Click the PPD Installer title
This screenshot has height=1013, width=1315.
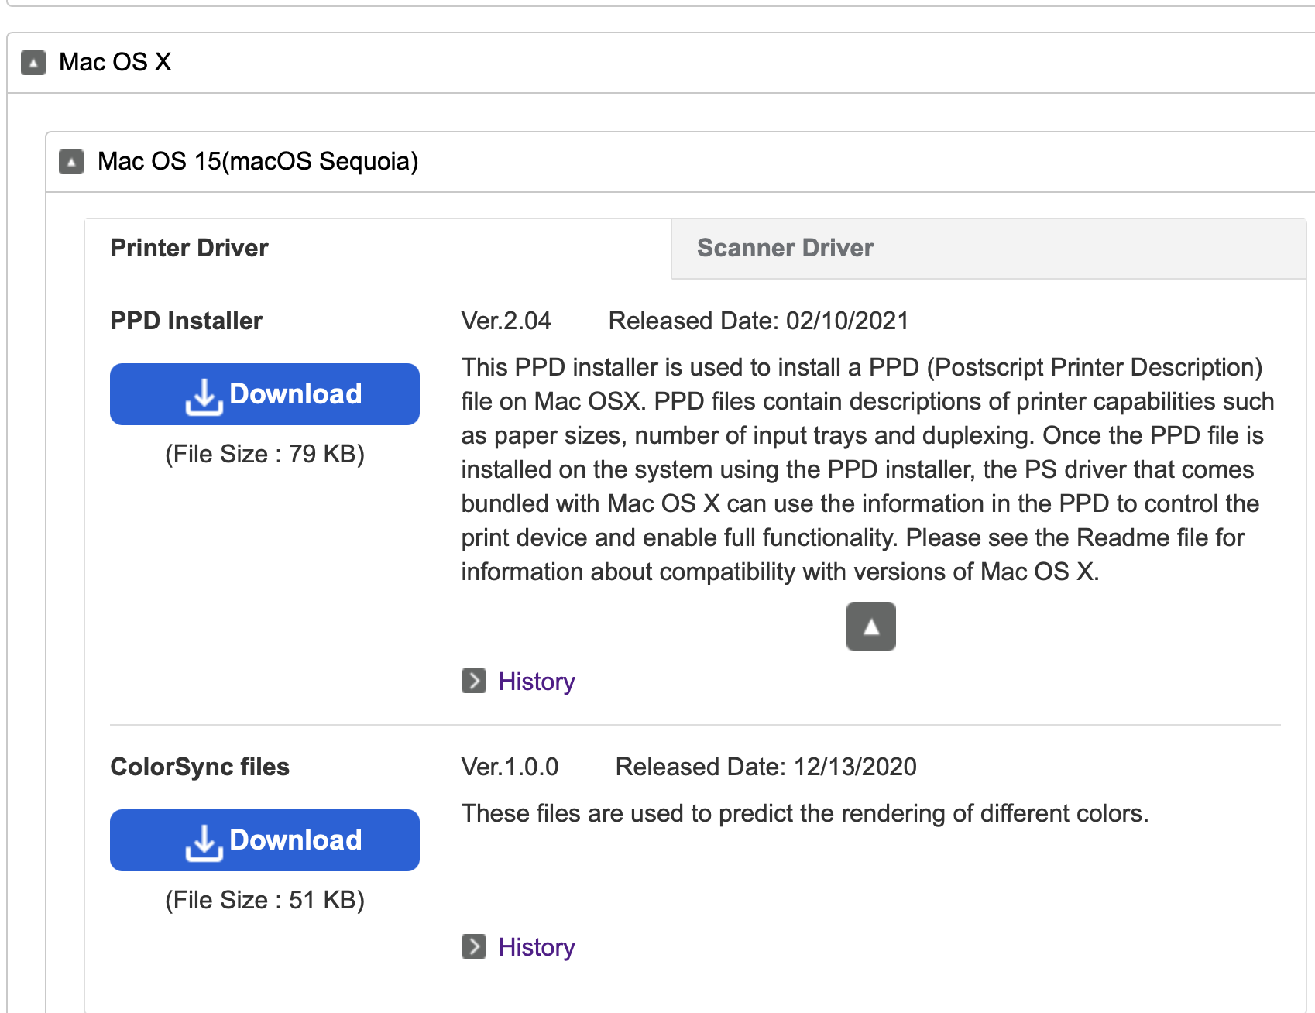pos(186,321)
